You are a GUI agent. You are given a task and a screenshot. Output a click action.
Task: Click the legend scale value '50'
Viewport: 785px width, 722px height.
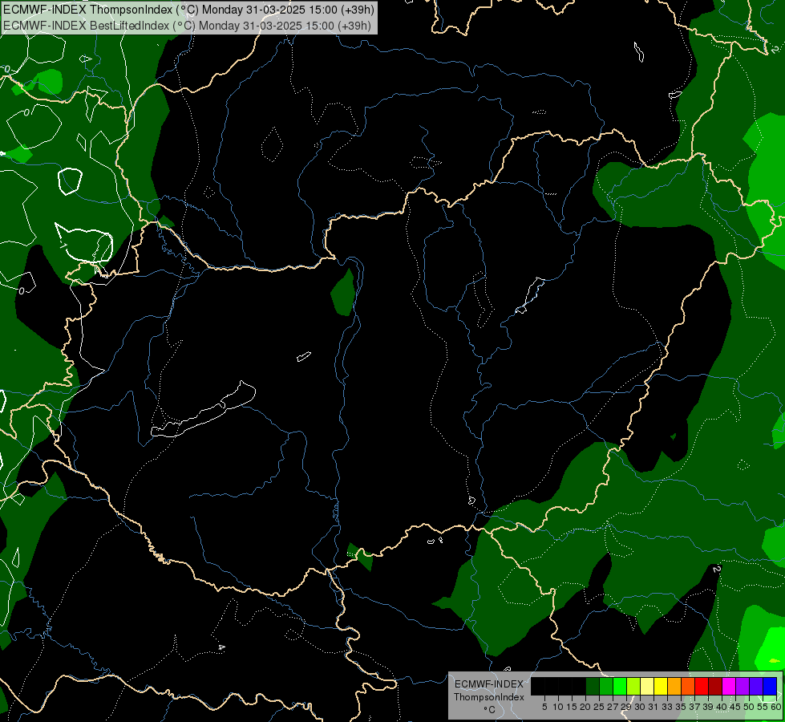pos(749,707)
